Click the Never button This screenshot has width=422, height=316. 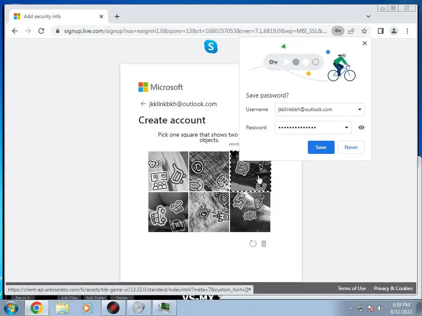pyautogui.click(x=351, y=147)
